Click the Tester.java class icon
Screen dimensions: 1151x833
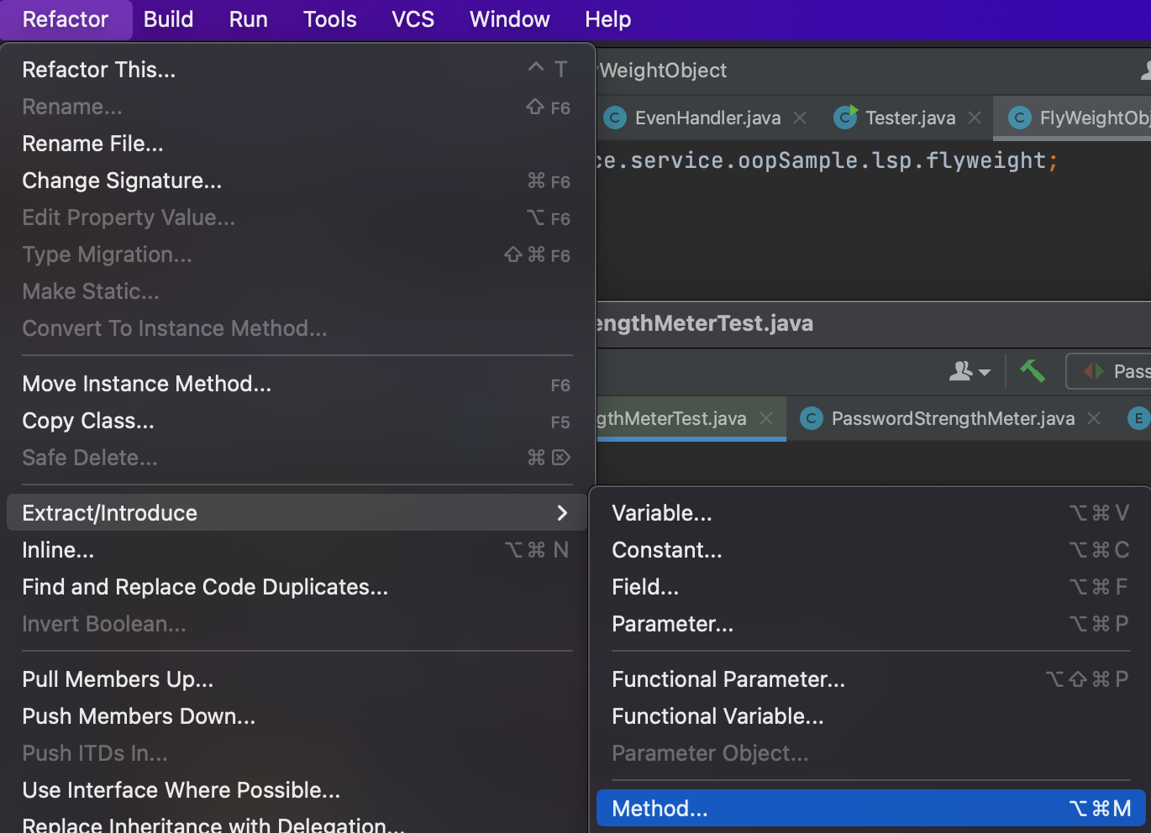pos(845,117)
